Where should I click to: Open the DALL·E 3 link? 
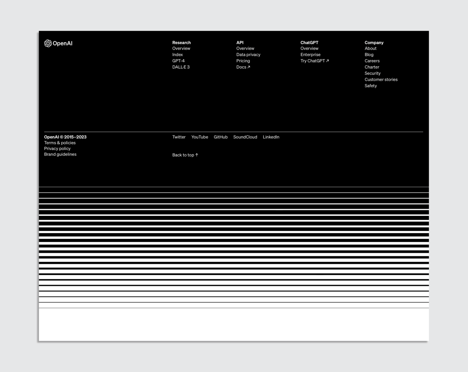(181, 67)
